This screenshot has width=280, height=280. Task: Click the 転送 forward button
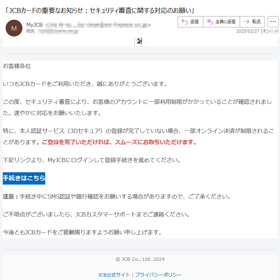tap(252, 22)
